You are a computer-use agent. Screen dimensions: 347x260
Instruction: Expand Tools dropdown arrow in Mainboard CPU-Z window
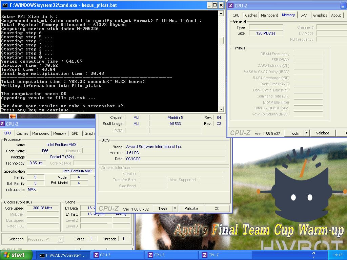coord(175,209)
